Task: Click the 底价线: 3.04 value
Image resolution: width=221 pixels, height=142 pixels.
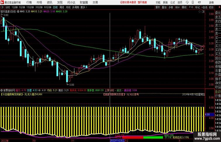Action: (x=130, y=90)
